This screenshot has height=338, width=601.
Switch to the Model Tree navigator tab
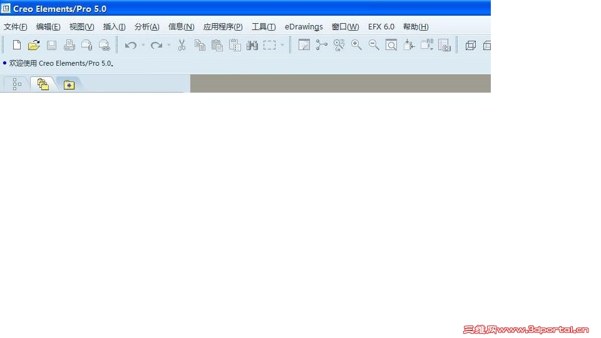coord(16,84)
